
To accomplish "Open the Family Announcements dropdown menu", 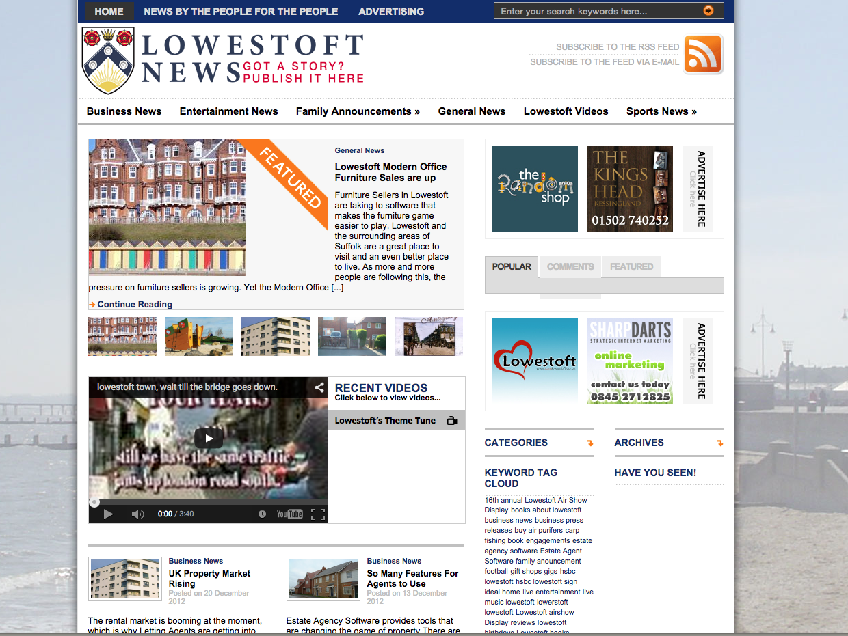I will [x=358, y=111].
